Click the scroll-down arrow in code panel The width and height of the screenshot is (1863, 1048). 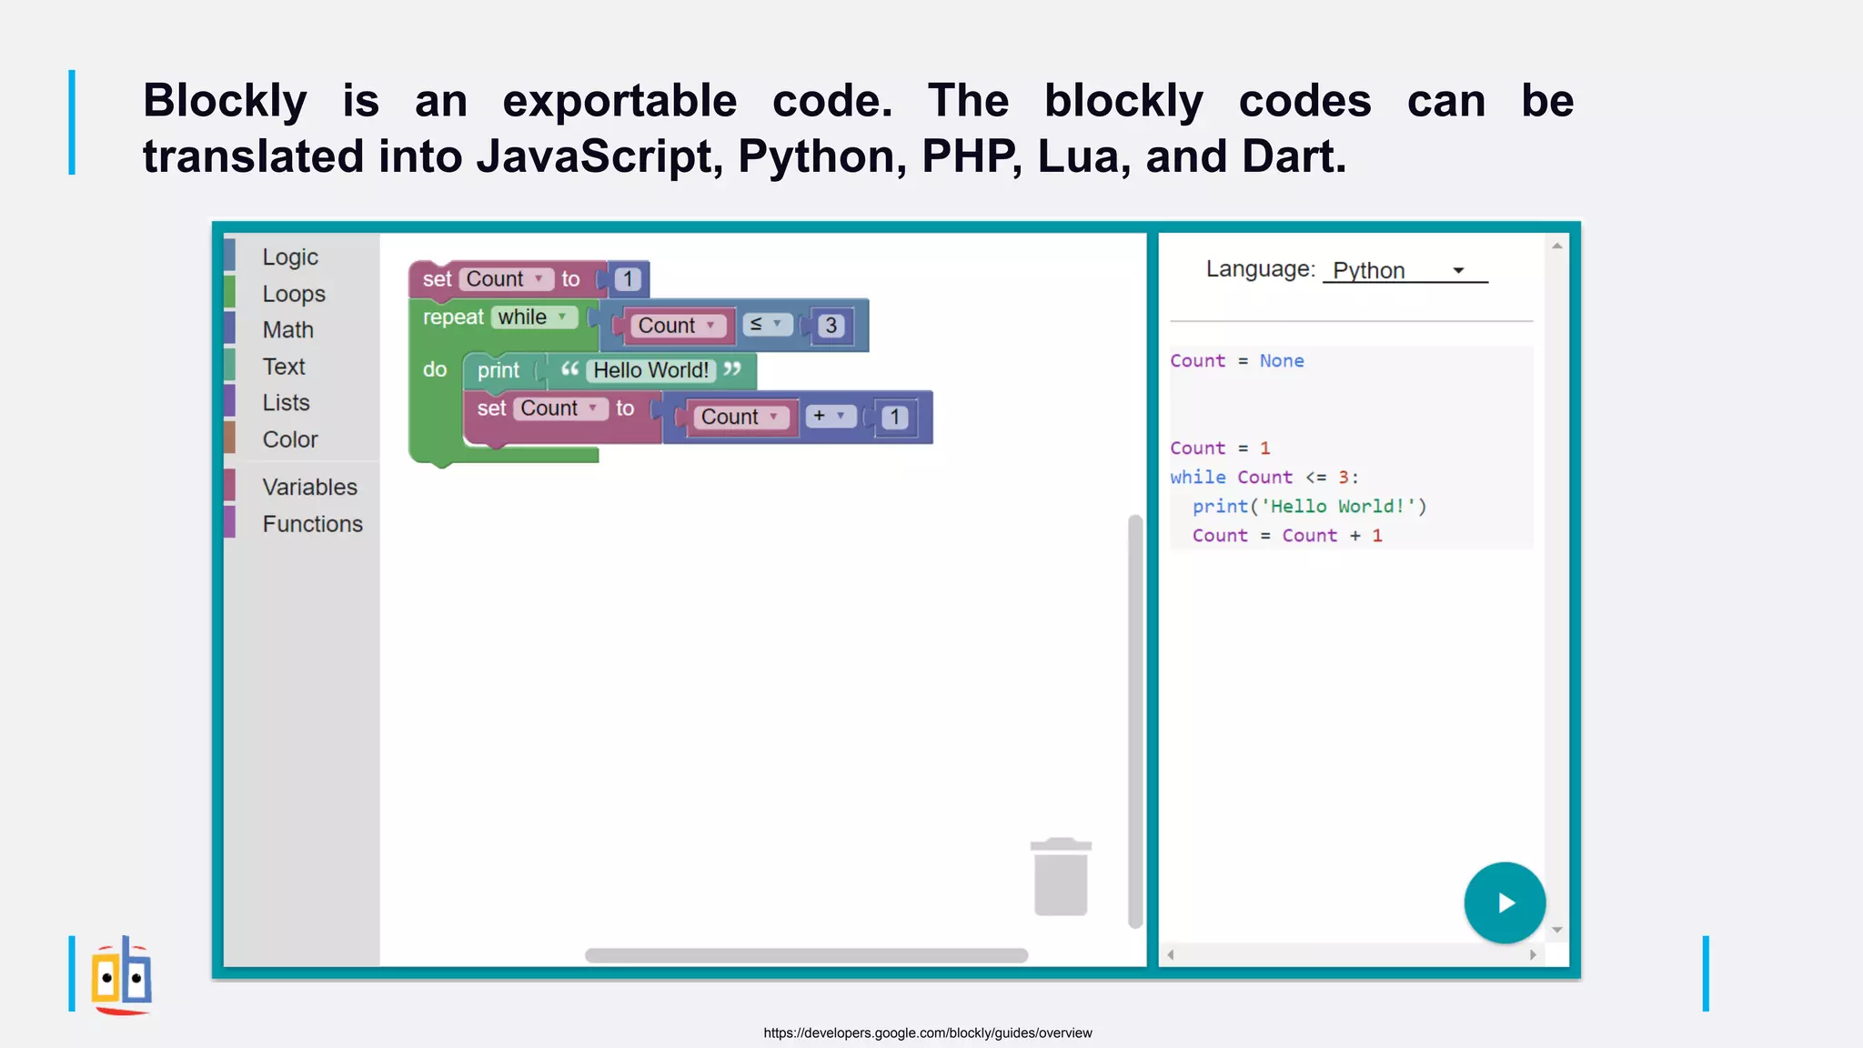1557,930
